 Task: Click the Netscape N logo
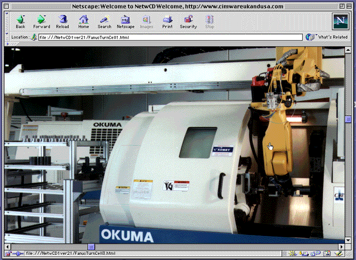click(x=341, y=21)
